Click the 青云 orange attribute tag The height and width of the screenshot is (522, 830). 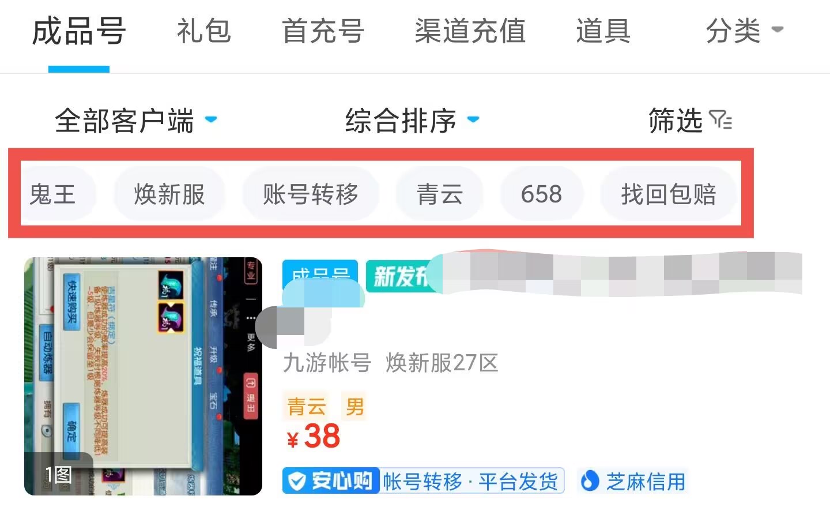pos(307,406)
